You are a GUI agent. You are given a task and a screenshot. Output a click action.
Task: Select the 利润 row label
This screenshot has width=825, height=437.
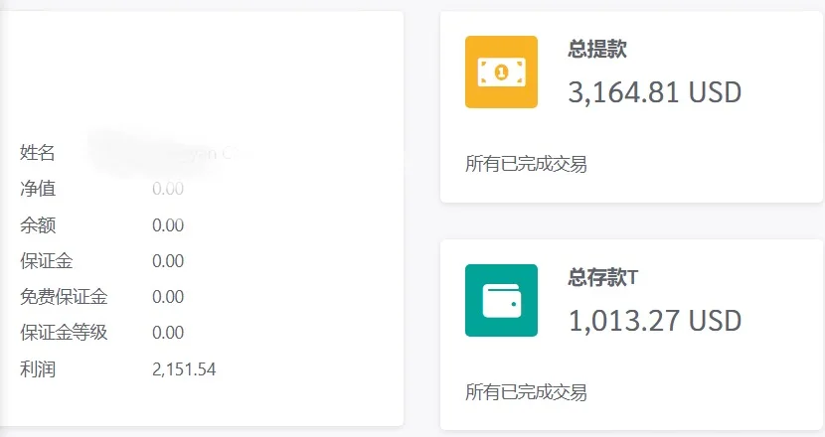coord(38,369)
